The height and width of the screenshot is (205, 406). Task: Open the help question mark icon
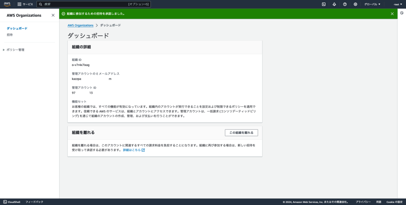point(345,4)
